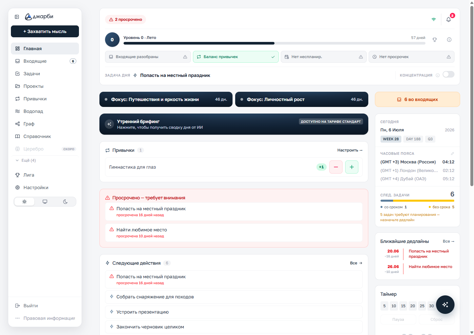This screenshot has height=335, width=474.
Task: Select the light theme sun icon
Action: [24, 202]
